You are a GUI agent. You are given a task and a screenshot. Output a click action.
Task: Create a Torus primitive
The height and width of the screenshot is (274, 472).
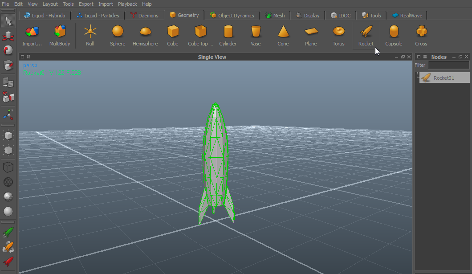coord(338,36)
